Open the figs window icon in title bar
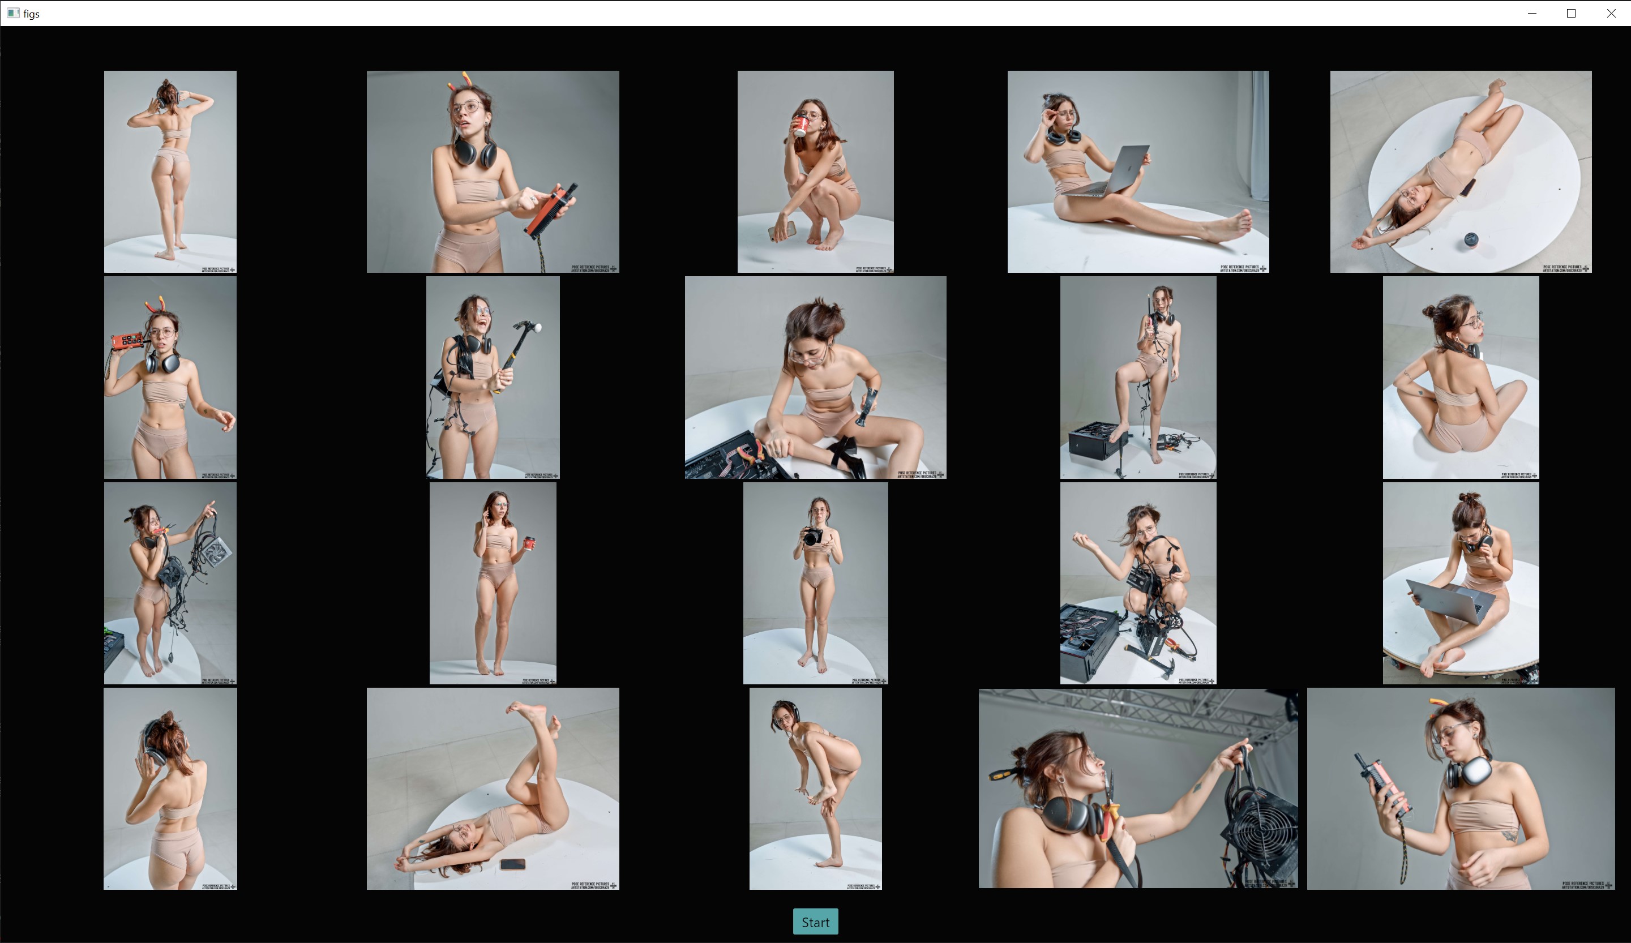 (x=13, y=13)
